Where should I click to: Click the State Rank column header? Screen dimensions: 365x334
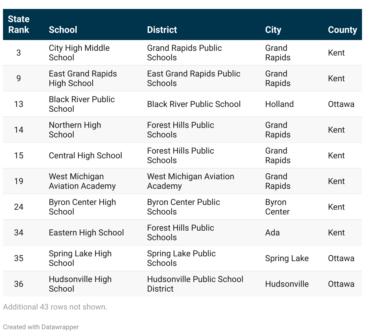tap(19, 24)
